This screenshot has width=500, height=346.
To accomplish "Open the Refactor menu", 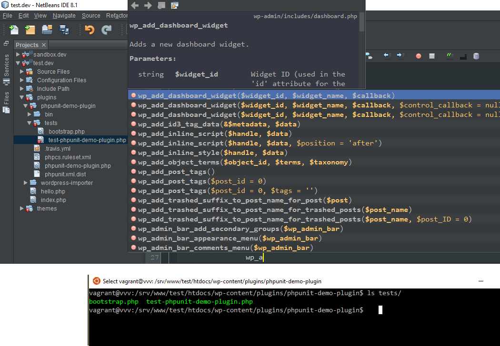I will 117,16.
